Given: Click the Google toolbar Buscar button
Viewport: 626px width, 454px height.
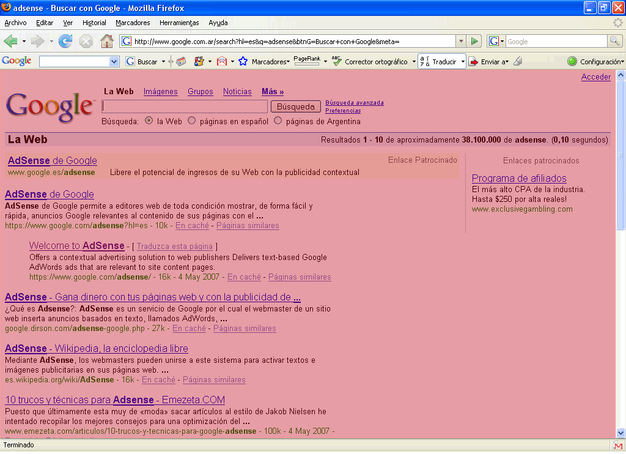Looking at the screenshot, I should (142, 62).
